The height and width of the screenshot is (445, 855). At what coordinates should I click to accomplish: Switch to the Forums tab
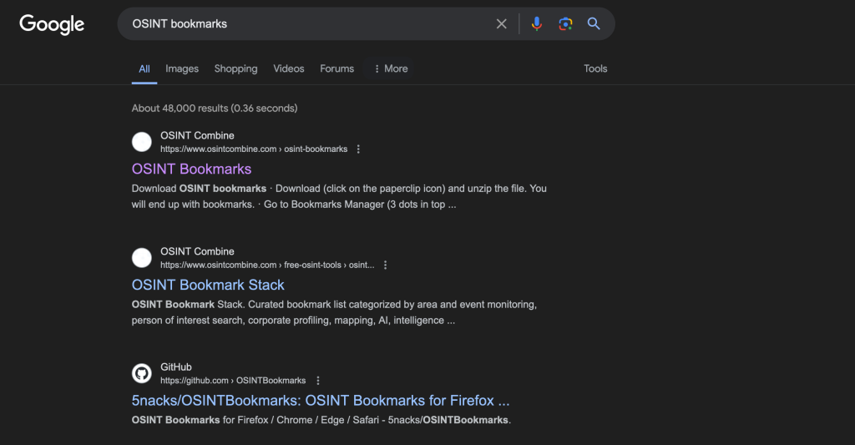pos(337,68)
